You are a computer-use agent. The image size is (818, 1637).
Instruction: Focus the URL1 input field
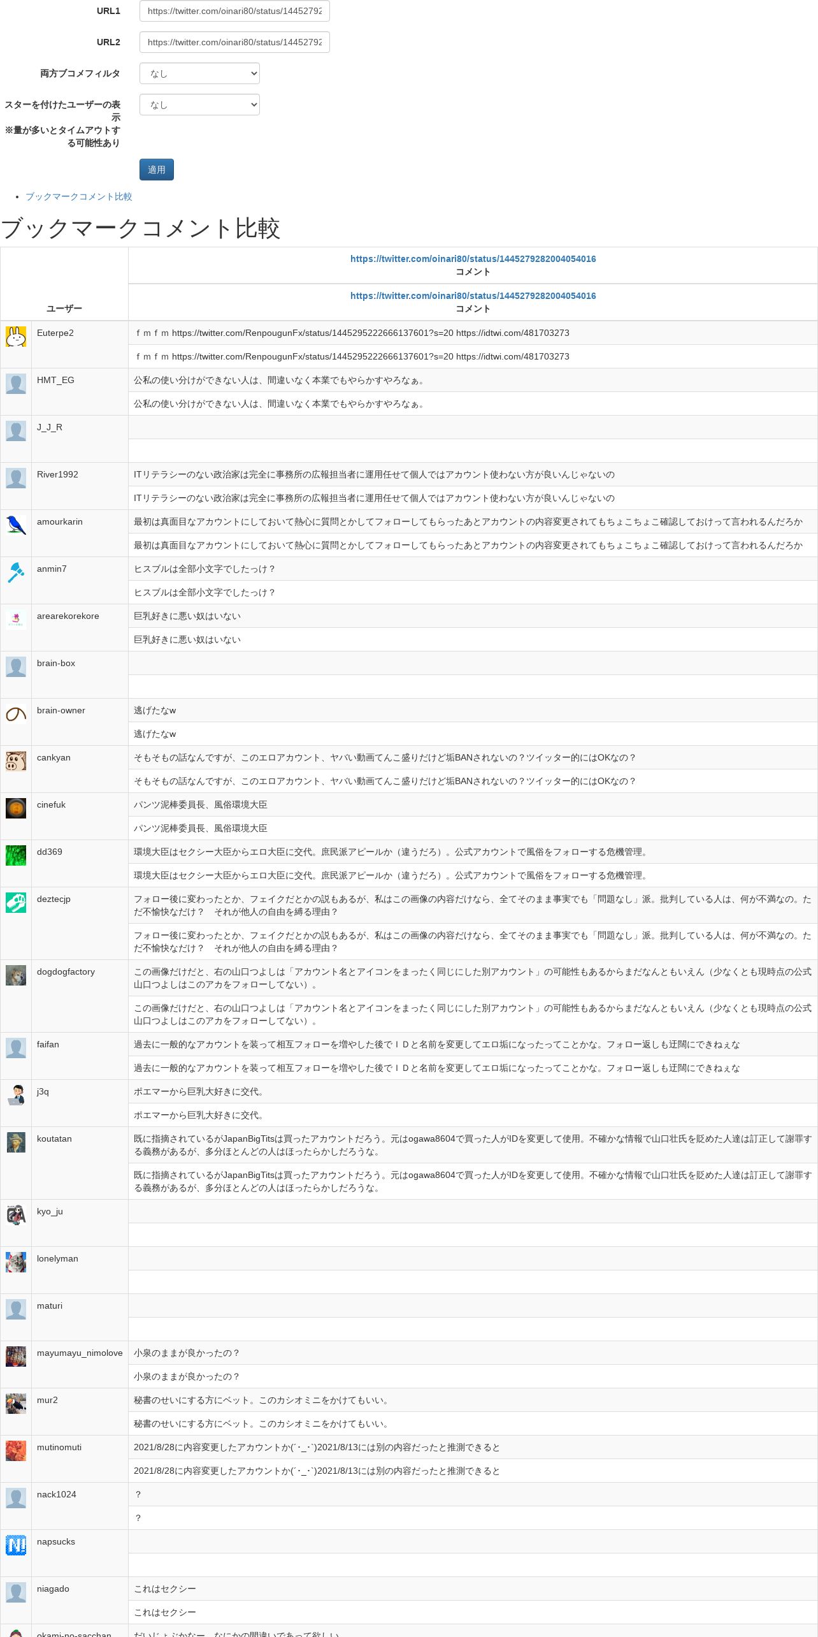(234, 11)
